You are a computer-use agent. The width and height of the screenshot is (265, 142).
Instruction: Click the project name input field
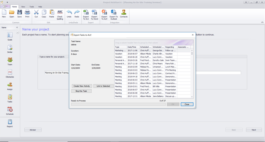[143, 73]
